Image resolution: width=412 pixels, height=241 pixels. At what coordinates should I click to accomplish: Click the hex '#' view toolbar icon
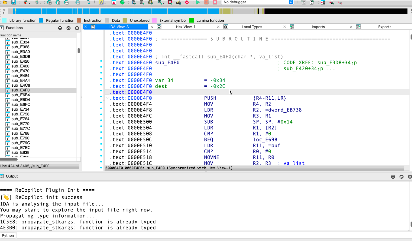49,2
